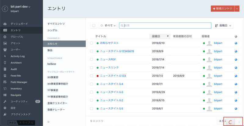Click the red status dot of ニュースタイトル123
This screenshot has width=244, height=126.
[x=98, y=76]
